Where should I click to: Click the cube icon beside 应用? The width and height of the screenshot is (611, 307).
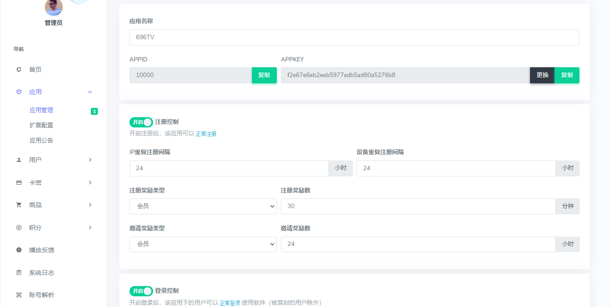(x=19, y=92)
